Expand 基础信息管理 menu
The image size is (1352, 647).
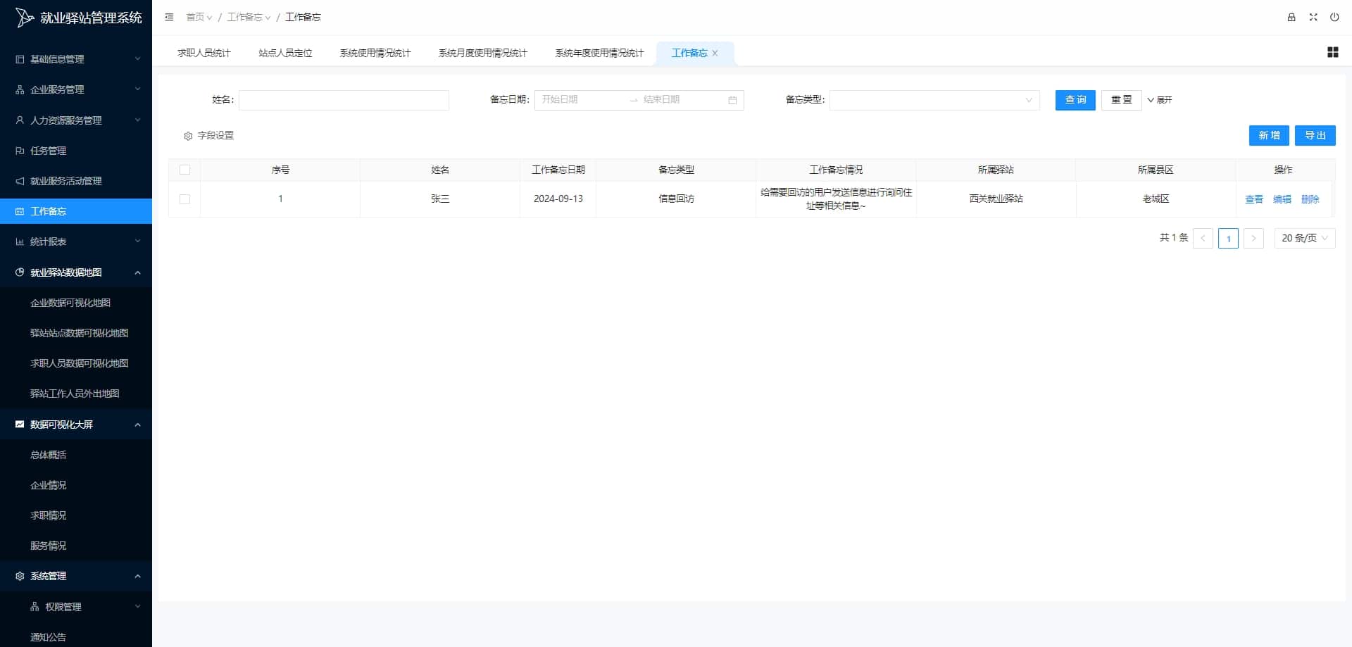pos(76,59)
